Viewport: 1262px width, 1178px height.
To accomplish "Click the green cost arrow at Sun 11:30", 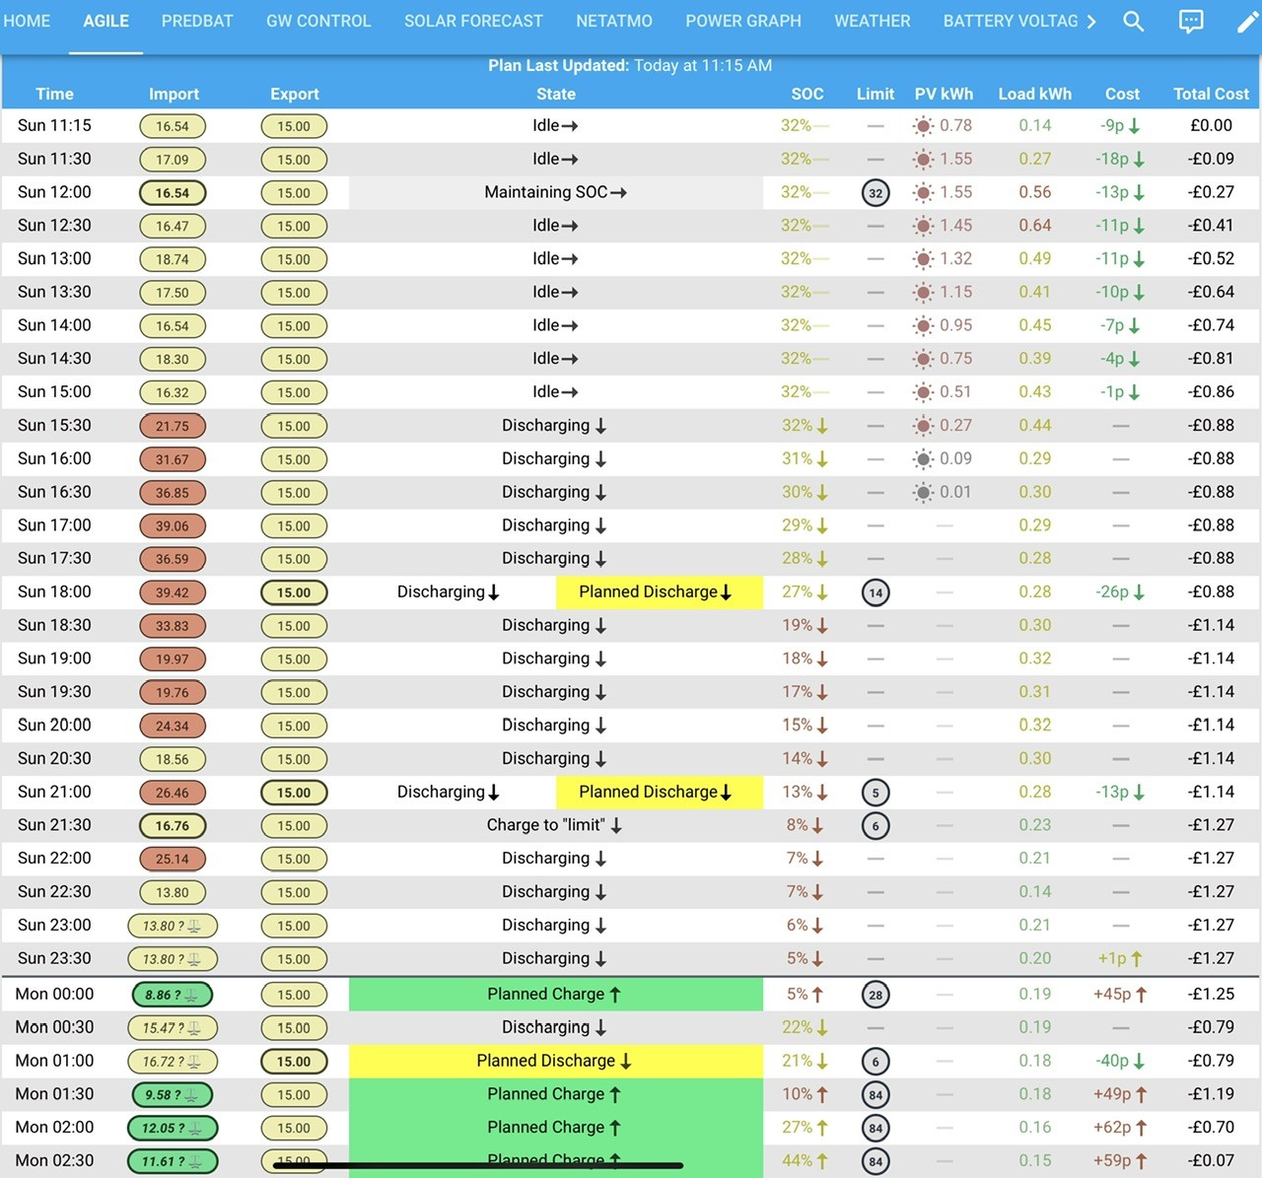I will 1139,160.
